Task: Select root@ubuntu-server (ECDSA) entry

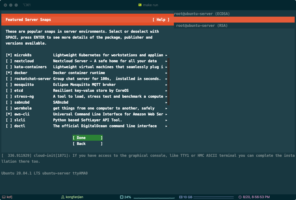Action: tap(202, 14)
